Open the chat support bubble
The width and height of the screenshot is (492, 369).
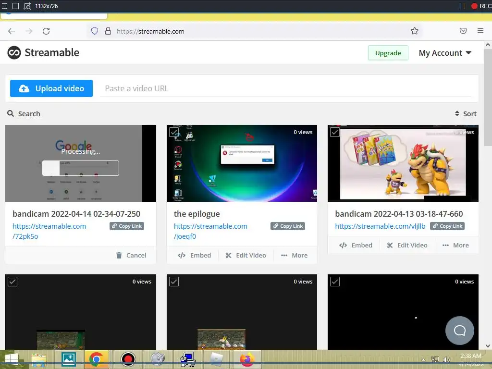[x=460, y=331]
